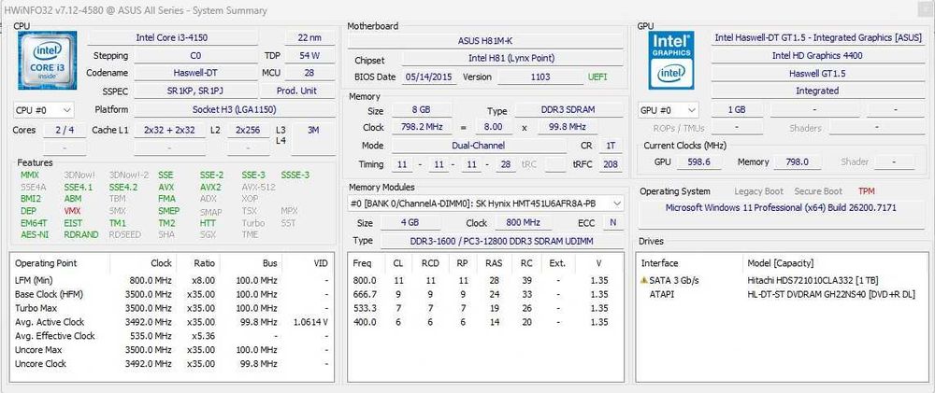Screen dimensions: 935x393
Task: Click the GPU memory clock 798.0 value
Action: pyautogui.click(x=798, y=162)
